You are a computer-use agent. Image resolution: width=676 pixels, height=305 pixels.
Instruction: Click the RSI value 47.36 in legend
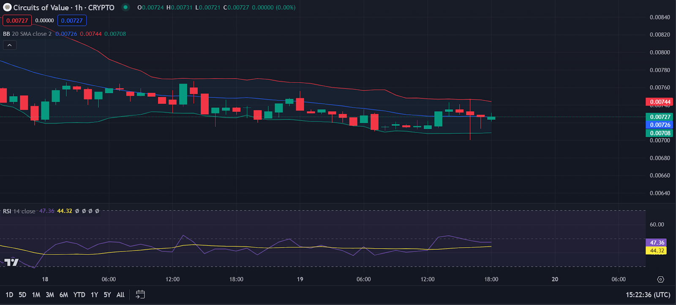[x=46, y=211]
